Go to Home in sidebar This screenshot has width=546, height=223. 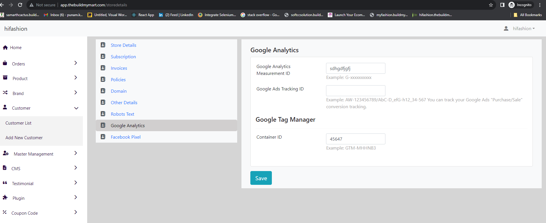pyautogui.click(x=16, y=48)
